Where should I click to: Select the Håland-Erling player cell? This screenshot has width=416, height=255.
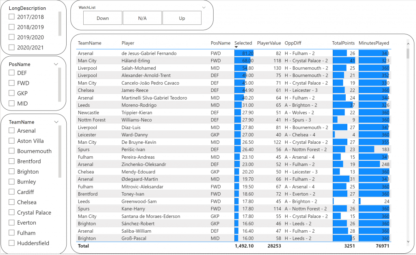pyautogui.click(x=136, y=61)
